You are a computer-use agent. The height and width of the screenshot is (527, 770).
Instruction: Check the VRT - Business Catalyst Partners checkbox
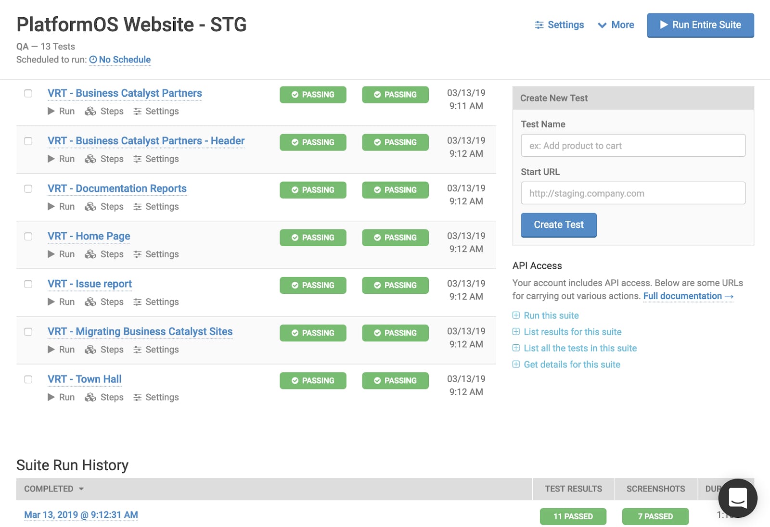[28, 93]
